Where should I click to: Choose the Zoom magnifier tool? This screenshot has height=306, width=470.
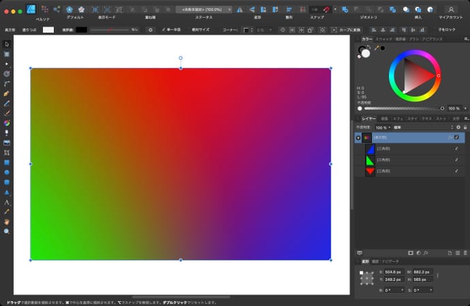pyautogui.click(x=7, y=231)
